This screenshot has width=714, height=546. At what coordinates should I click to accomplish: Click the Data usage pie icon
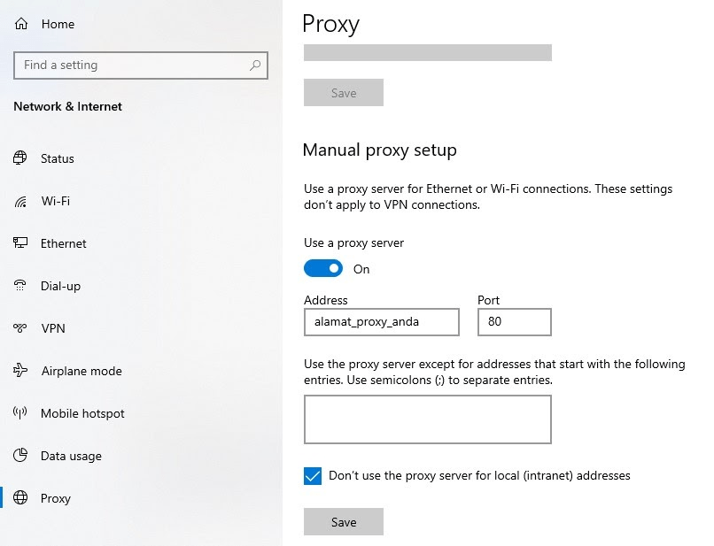coord(20,455)
